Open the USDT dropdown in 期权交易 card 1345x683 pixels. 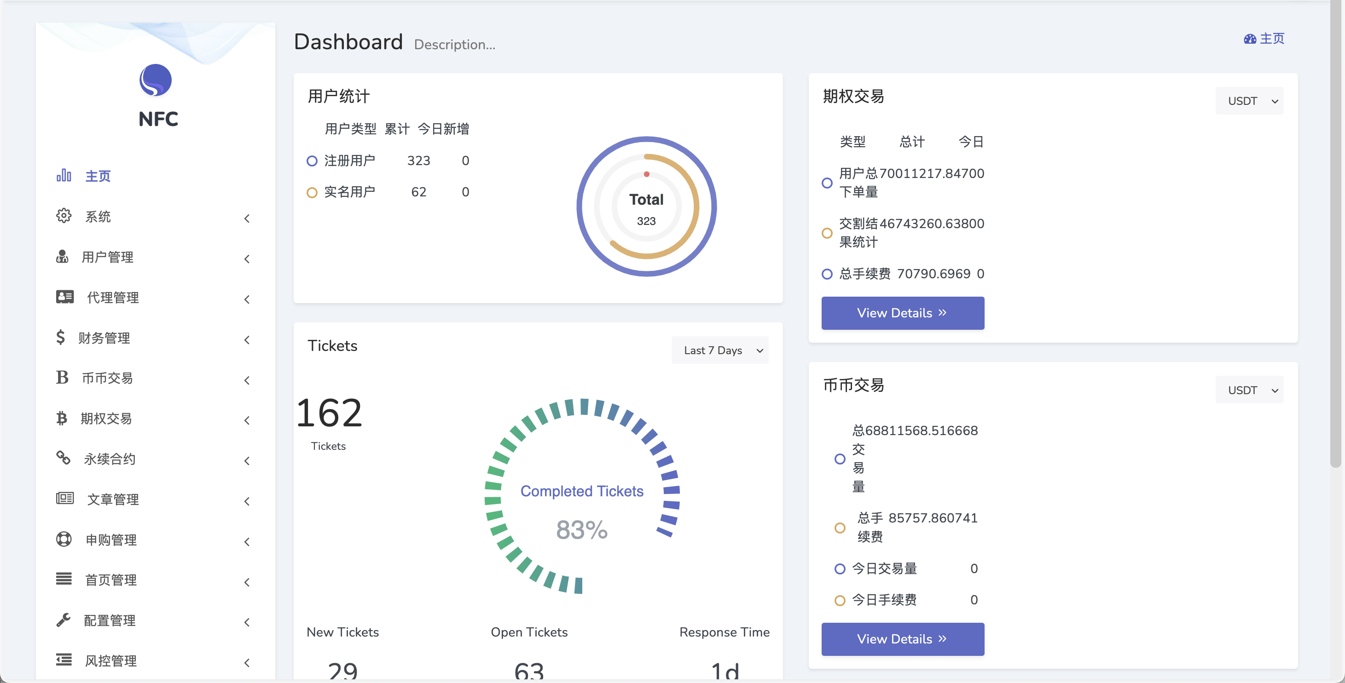tap(1248, 101)
